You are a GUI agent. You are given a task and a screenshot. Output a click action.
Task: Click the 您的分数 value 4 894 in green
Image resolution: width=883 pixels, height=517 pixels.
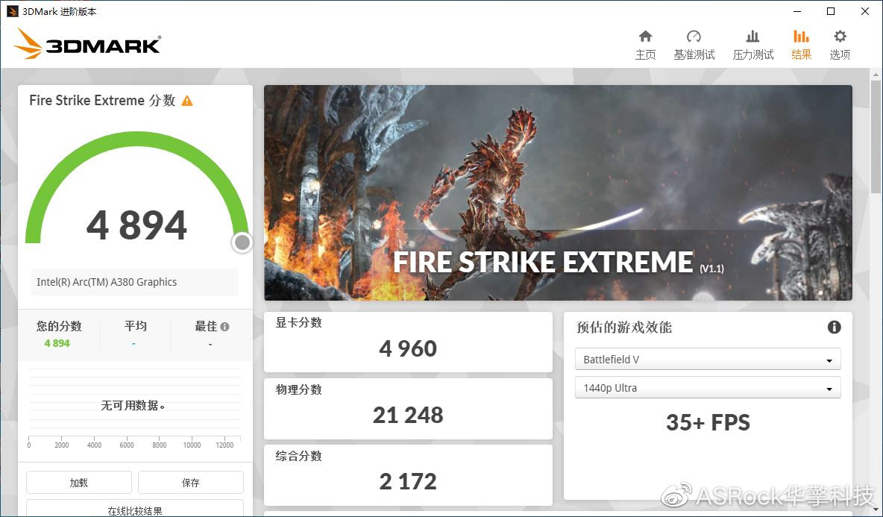[57, 343]
